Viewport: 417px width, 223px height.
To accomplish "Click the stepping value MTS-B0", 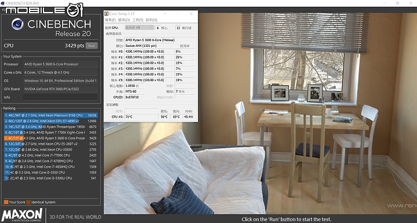I will pos(134,92).
